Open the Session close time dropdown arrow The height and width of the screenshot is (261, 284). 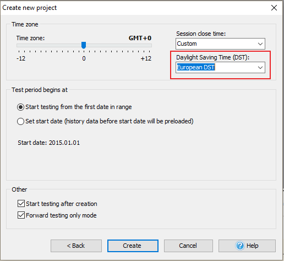(x=260, y=44)
